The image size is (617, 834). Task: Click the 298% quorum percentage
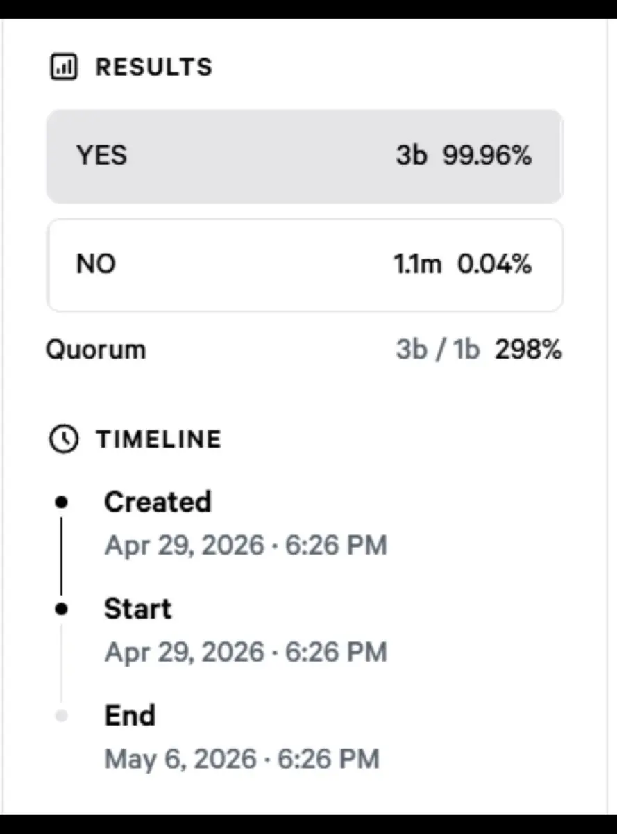(x=528, y=350)
